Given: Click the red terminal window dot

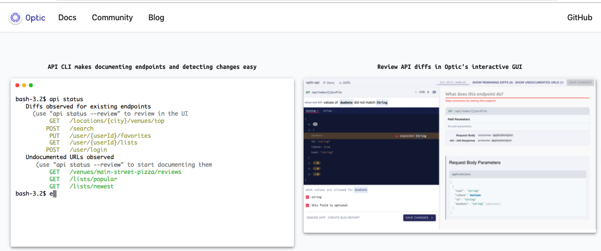Looking at the screenshot, I should coord(17,85).
